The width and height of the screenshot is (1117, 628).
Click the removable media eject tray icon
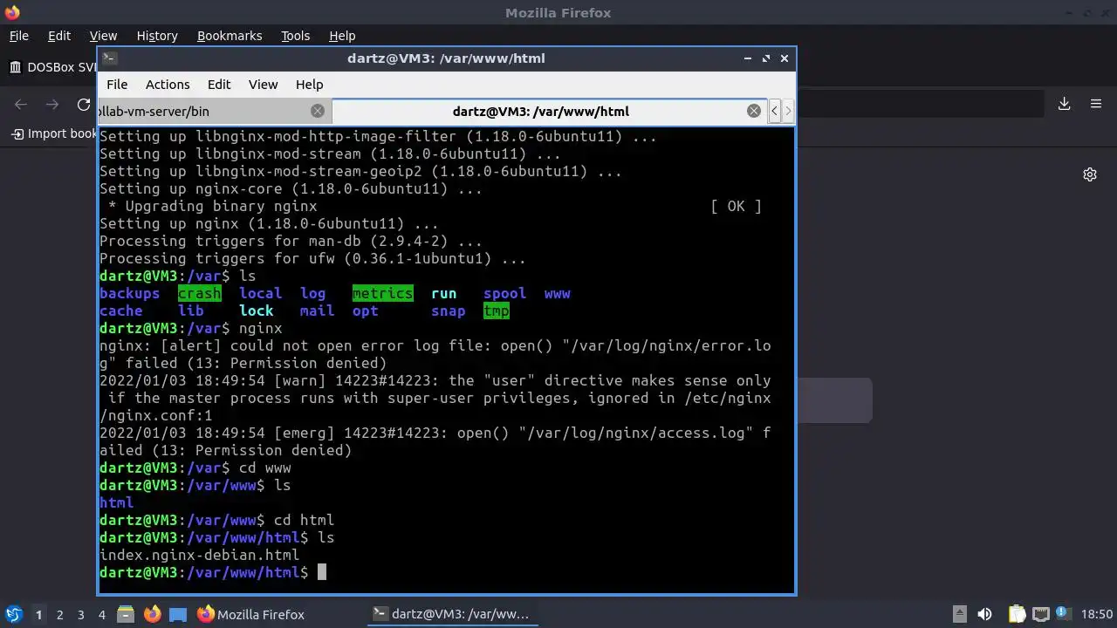click(x=959, y=614)
